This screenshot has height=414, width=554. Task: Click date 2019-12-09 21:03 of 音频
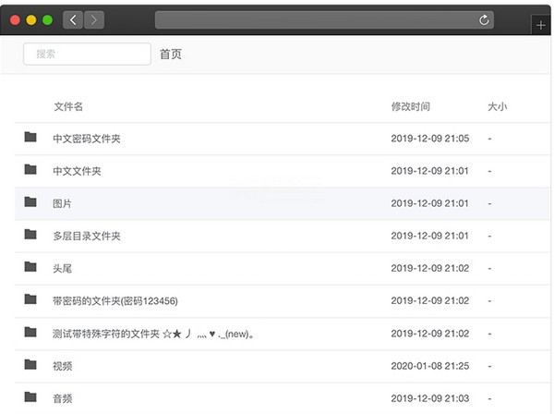430,398
